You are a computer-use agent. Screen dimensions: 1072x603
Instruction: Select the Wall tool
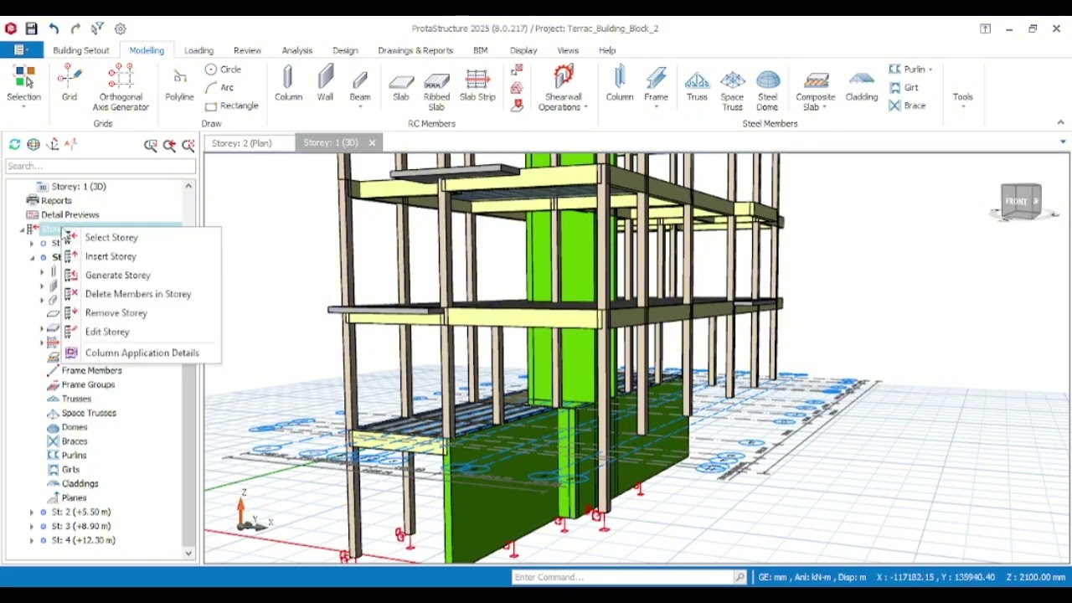[x=325, y=85]
